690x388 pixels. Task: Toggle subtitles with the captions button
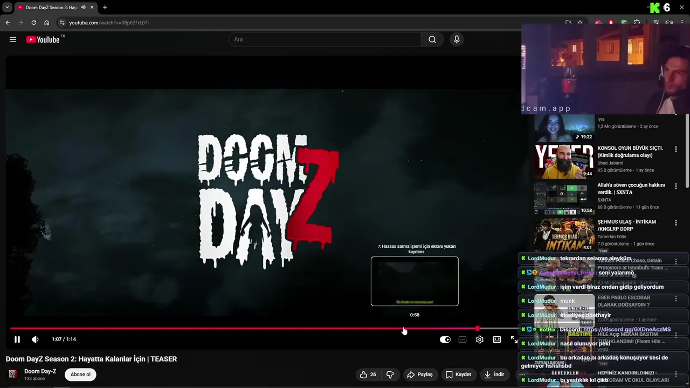tap(463, 339)
